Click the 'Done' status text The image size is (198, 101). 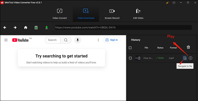click(160, 58)
